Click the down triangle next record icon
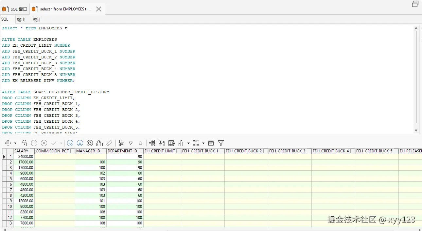The image size is (422, 231). tap(131, 143)
